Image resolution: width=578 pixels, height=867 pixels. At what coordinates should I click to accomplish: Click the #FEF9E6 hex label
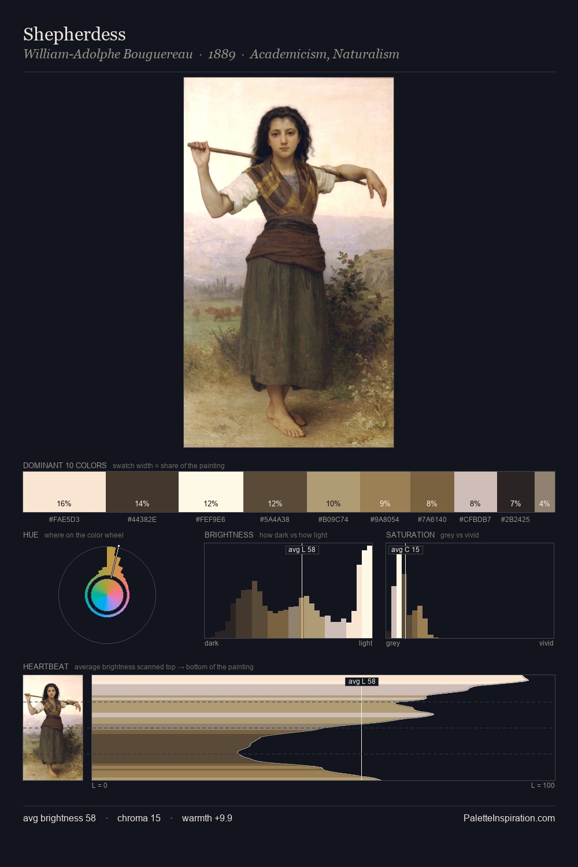(210, 520)
